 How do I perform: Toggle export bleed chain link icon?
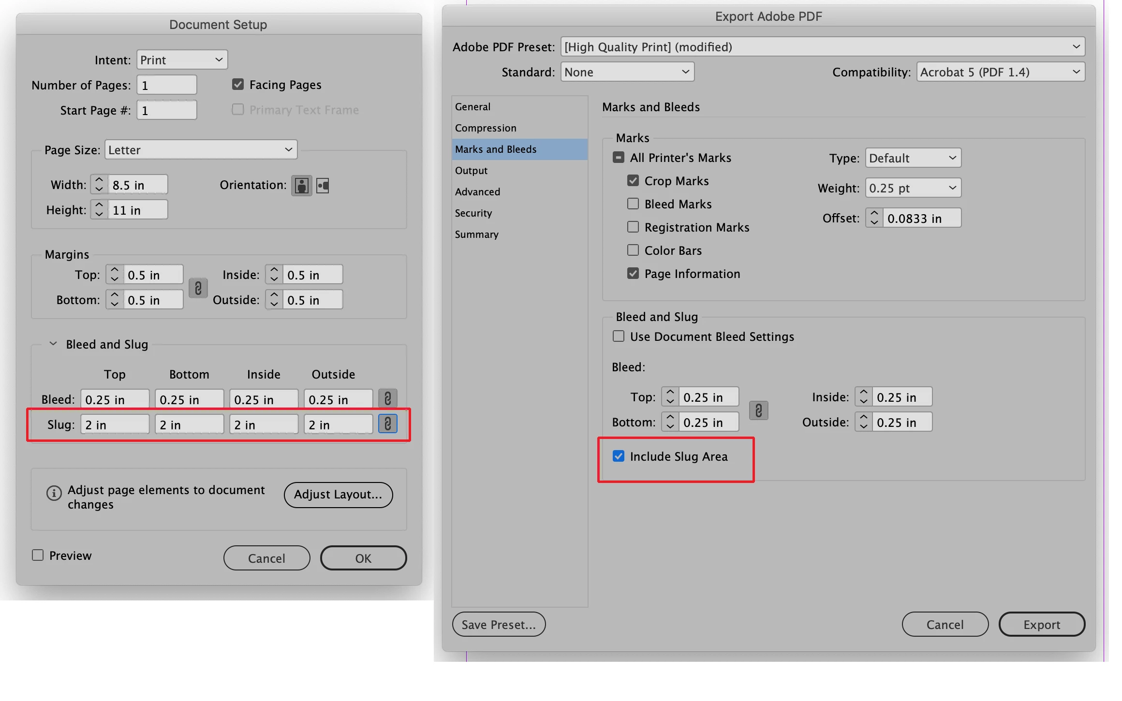coord(758,410)
